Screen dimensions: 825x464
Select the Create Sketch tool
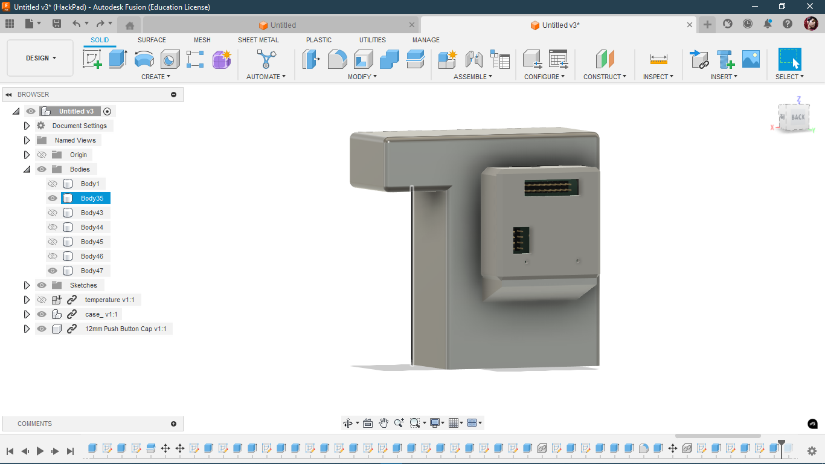click(92, 59)
